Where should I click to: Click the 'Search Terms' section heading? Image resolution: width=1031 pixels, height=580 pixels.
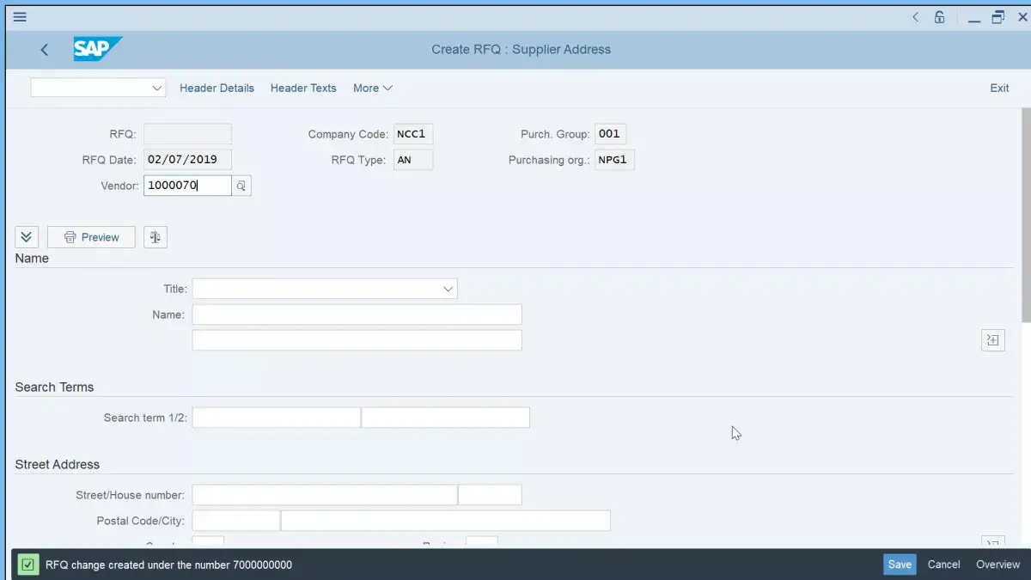point(54,387)
